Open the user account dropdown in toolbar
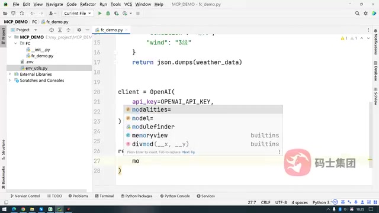 [53, 13]
